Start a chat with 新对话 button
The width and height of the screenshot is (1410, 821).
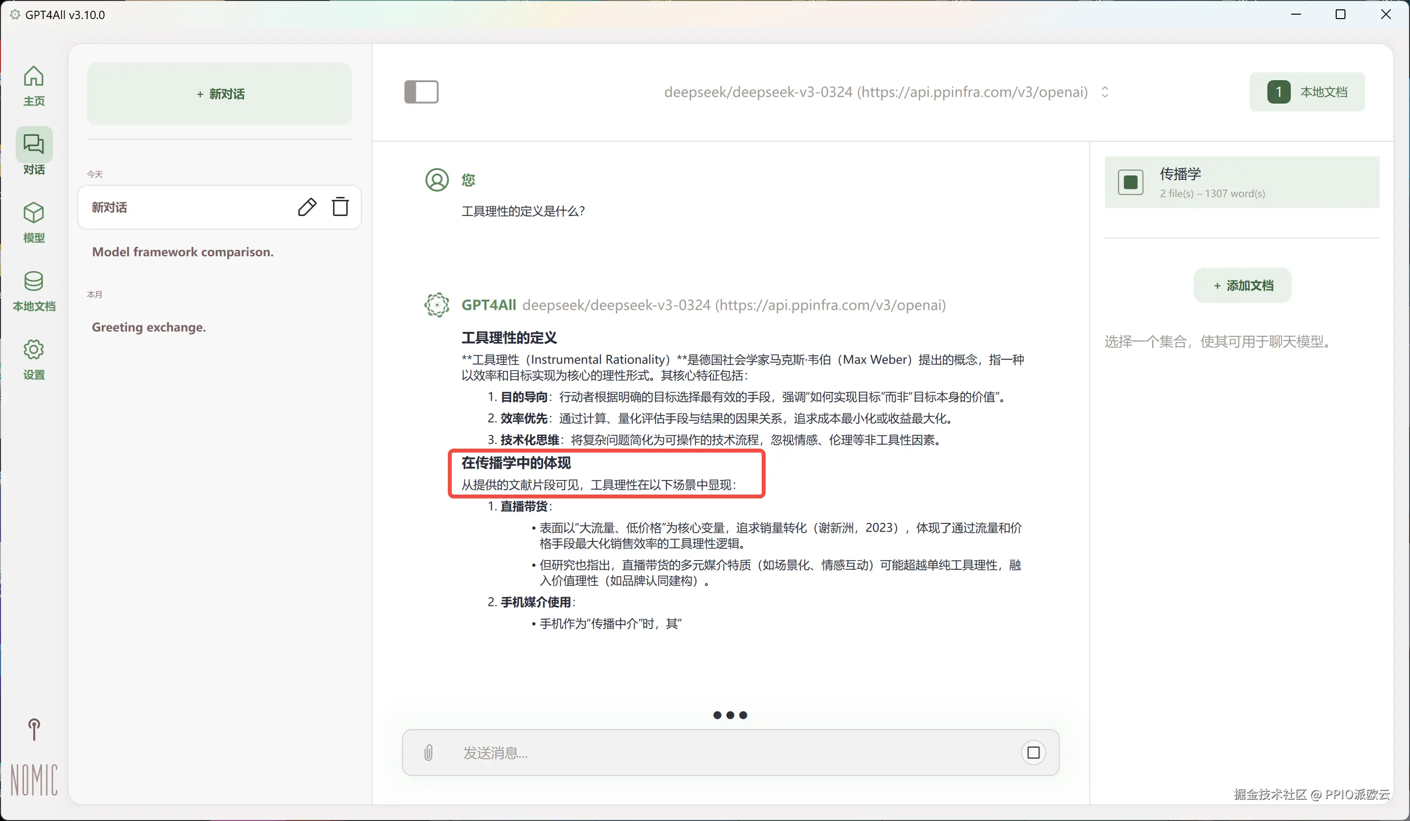click(x=220, y=94)
